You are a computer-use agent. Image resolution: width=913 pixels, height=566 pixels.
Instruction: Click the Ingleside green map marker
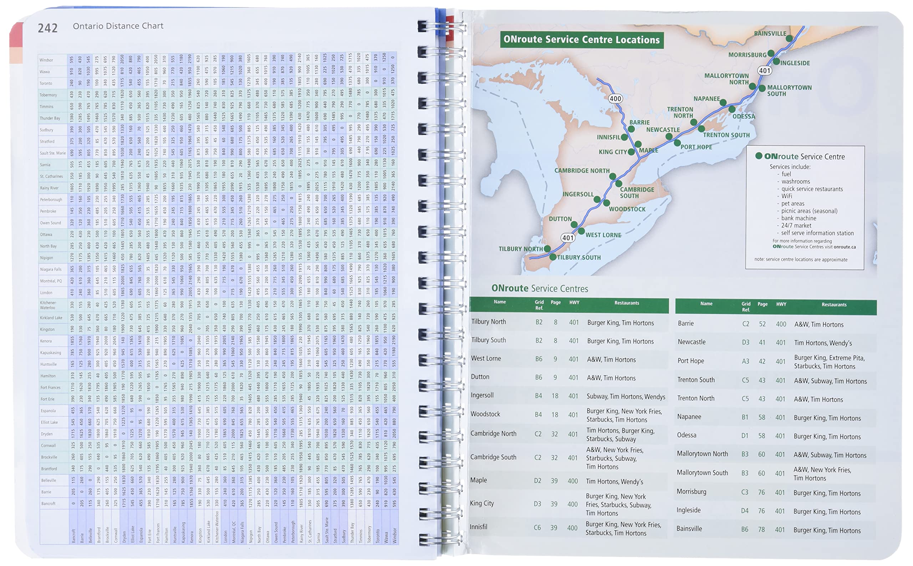[776, 61]
